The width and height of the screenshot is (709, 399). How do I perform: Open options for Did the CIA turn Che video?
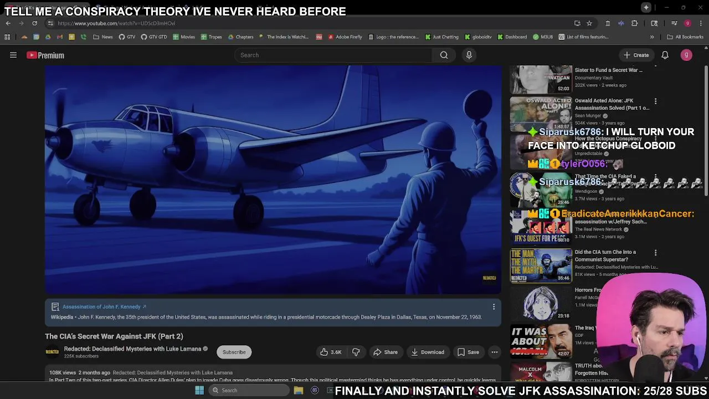655,253
